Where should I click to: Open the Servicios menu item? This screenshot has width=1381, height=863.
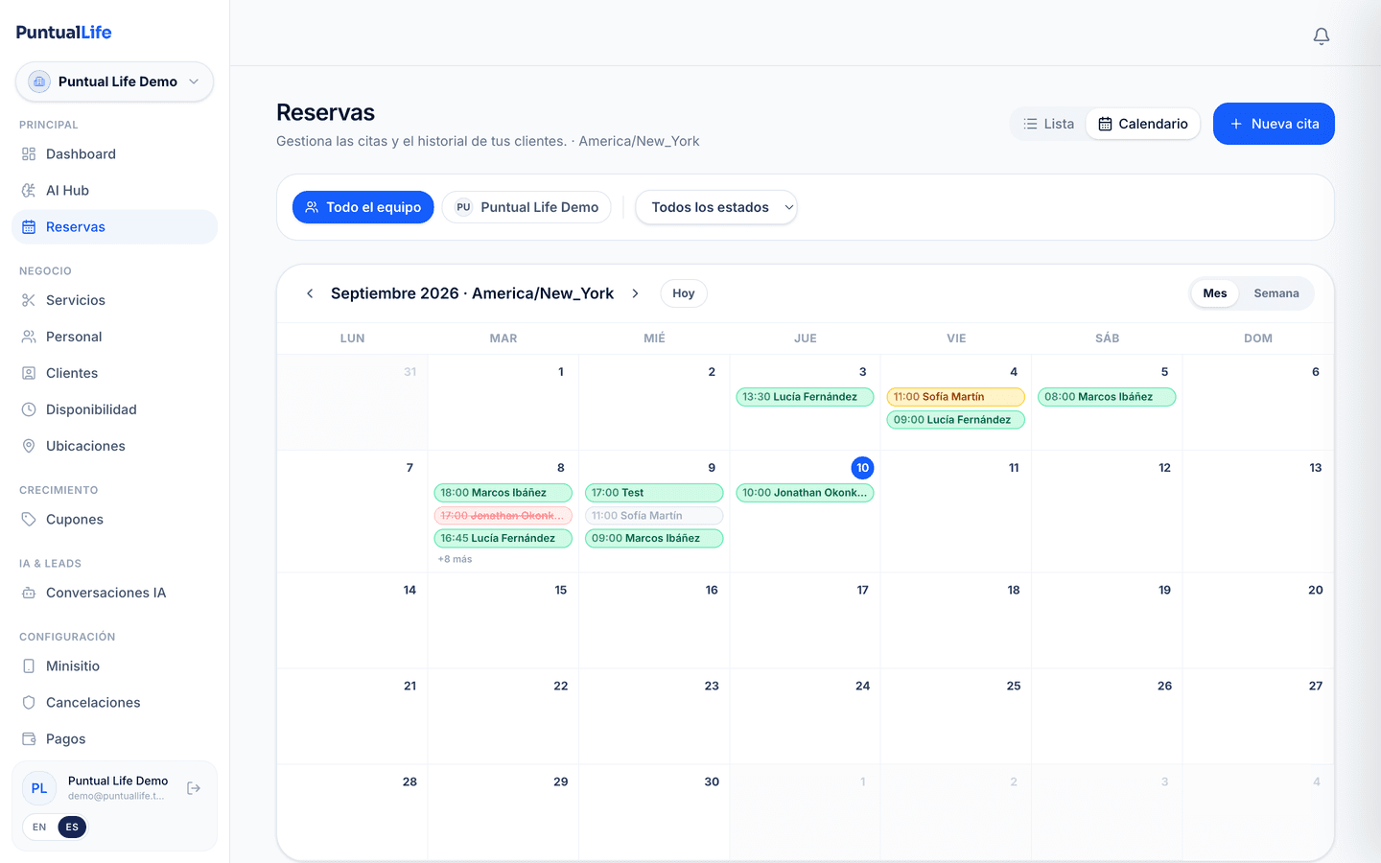pyautogui.click(x=114, y=300)
